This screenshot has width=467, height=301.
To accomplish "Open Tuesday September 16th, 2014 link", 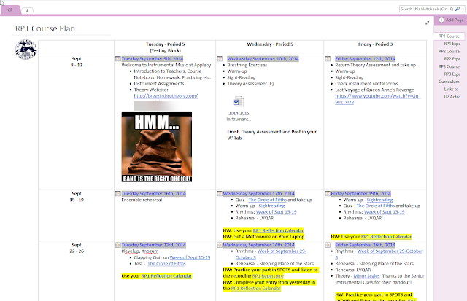I will pos(154,194).
